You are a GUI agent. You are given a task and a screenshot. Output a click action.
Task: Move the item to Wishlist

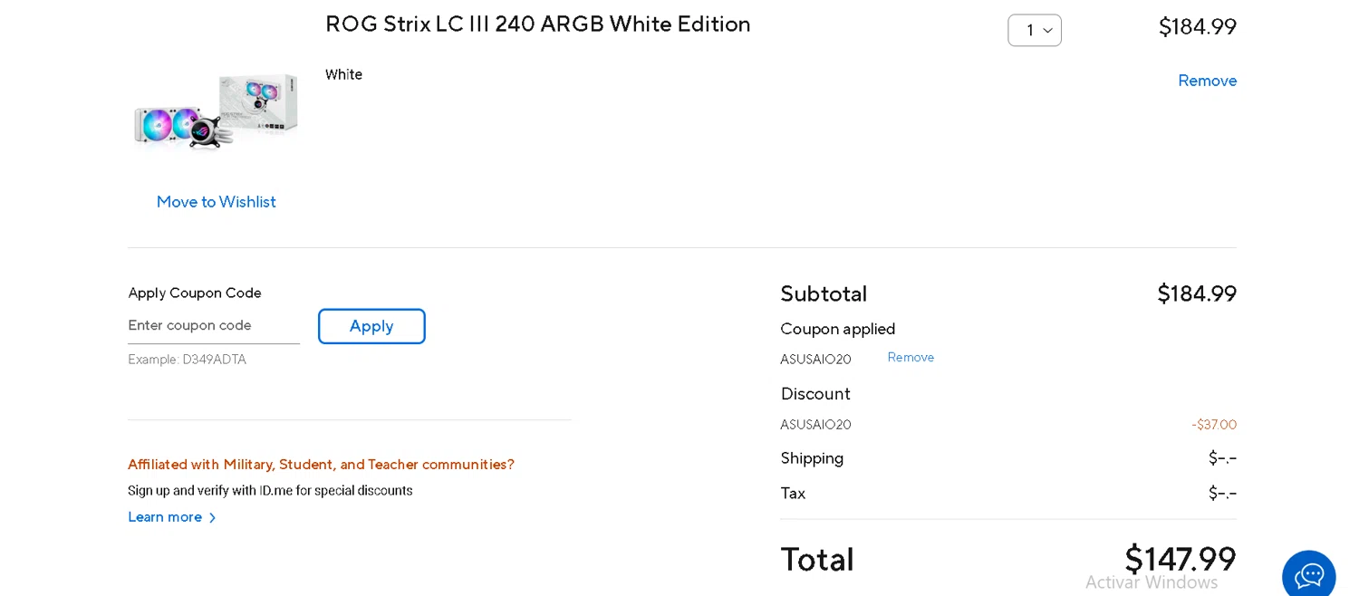coord(216,202)
